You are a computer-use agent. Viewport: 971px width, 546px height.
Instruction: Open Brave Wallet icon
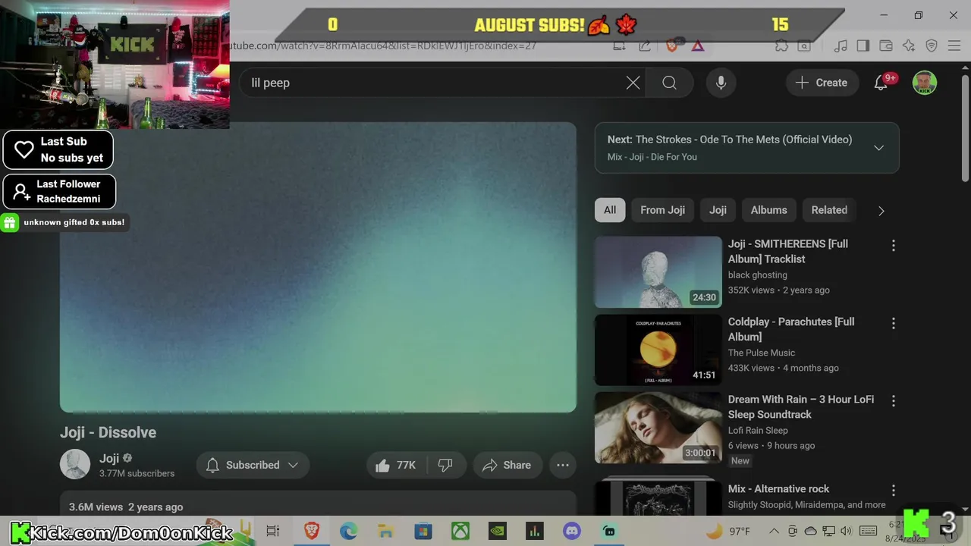tap(885, 46)
